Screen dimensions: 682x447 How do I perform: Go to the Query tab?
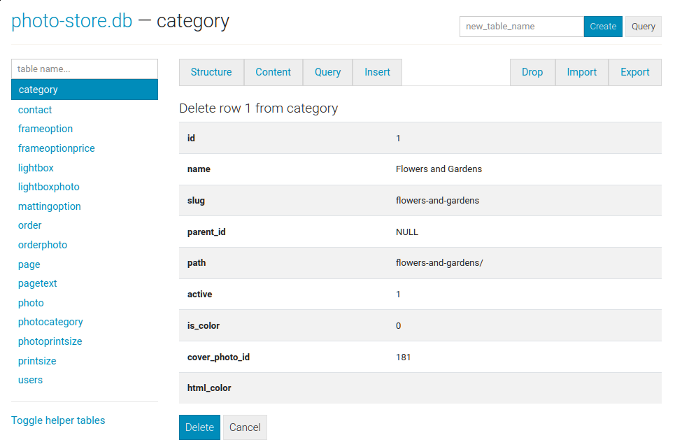(327, 72)
